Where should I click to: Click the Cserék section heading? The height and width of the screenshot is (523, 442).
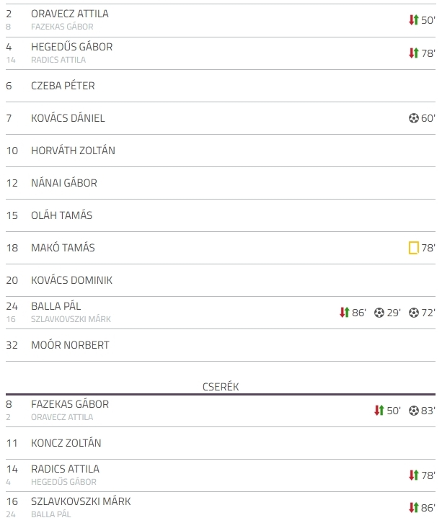pyautogui.click(x=221, y=387)
